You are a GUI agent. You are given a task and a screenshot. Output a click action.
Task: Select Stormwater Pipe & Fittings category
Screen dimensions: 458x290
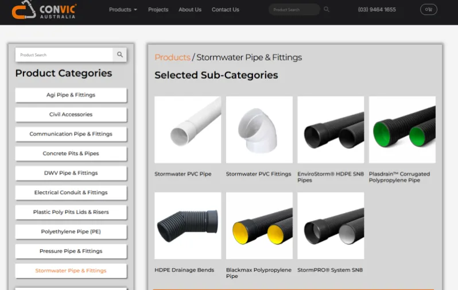click(71, 270)
